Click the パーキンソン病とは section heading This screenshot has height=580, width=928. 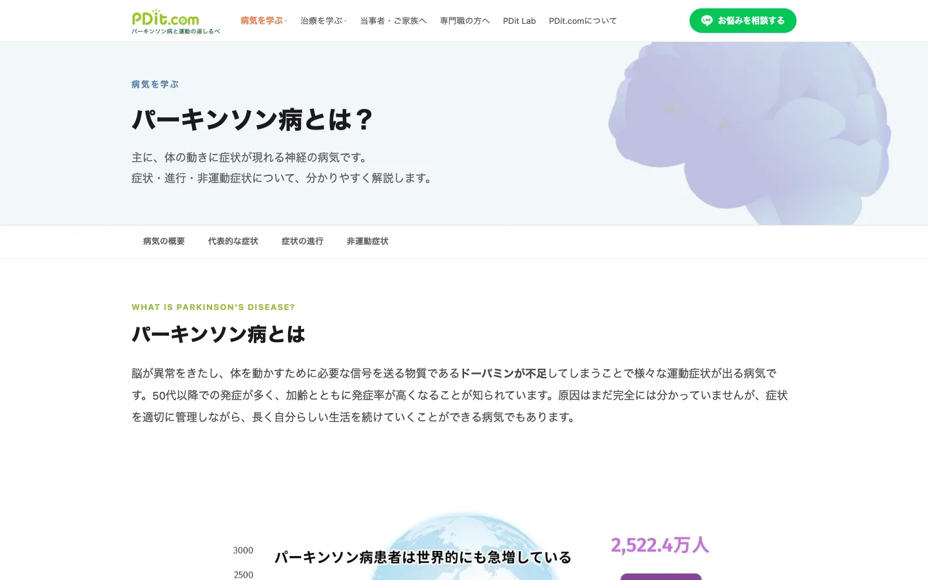pyautogui.click(x=218, y=334)
